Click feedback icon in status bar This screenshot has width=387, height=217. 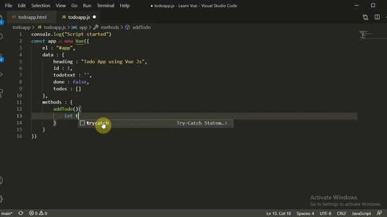point(379,213)
